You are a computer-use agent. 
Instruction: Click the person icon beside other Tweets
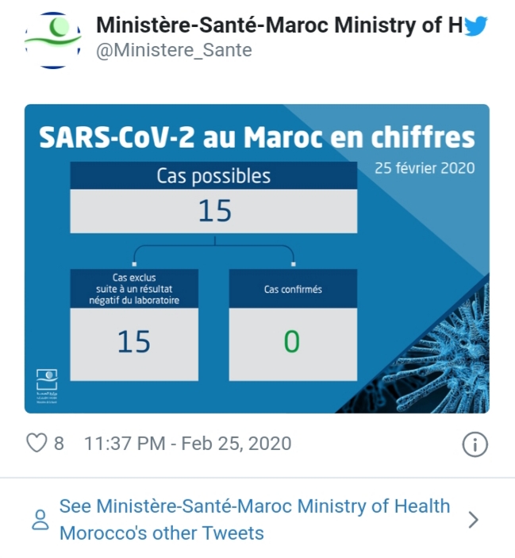pyautogui.click(x=40, y=520)
